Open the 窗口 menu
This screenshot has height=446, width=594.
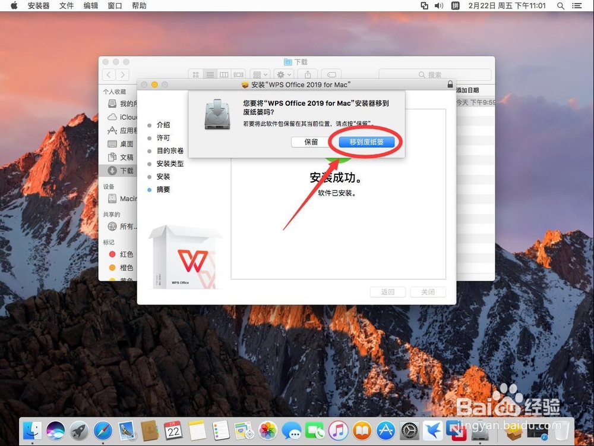pyautogui.click(x=115, y=5)
